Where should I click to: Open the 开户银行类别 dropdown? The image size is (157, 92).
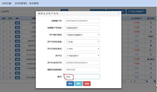tap(82, 35)
